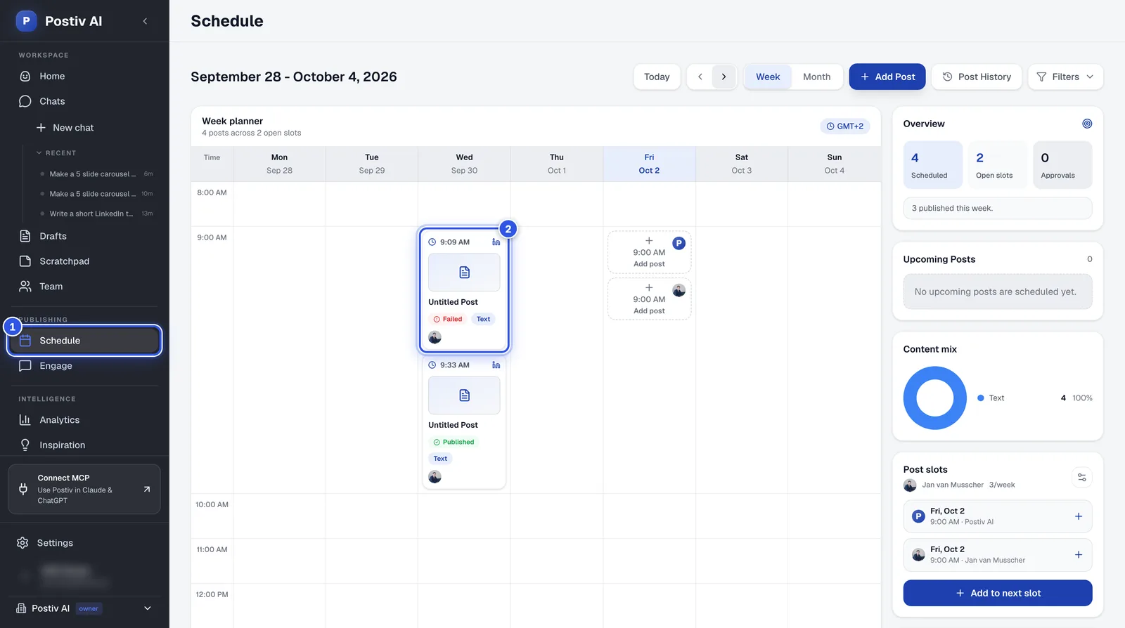
Task: Add a post to the Postiv AI 9:00 AM slot
Action: tap(649, 252)
